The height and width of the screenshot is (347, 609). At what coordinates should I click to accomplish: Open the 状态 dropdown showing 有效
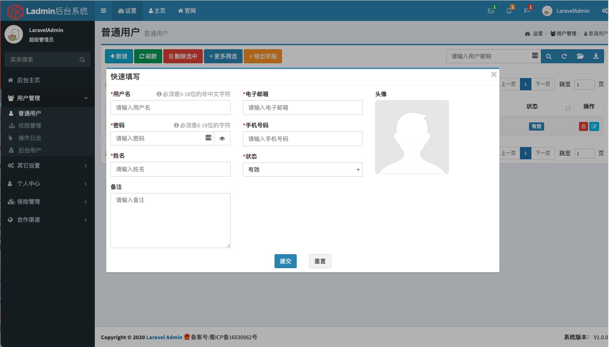303,170
